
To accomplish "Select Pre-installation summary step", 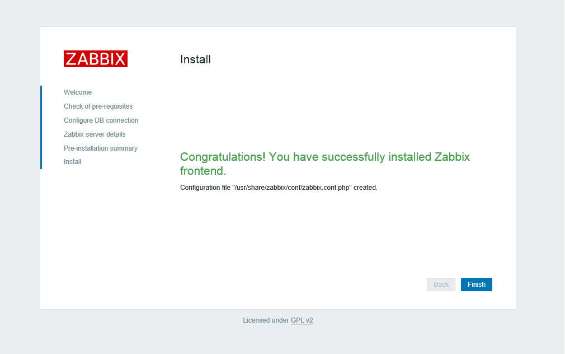I will pyautogui.click(x=101, y=148).
